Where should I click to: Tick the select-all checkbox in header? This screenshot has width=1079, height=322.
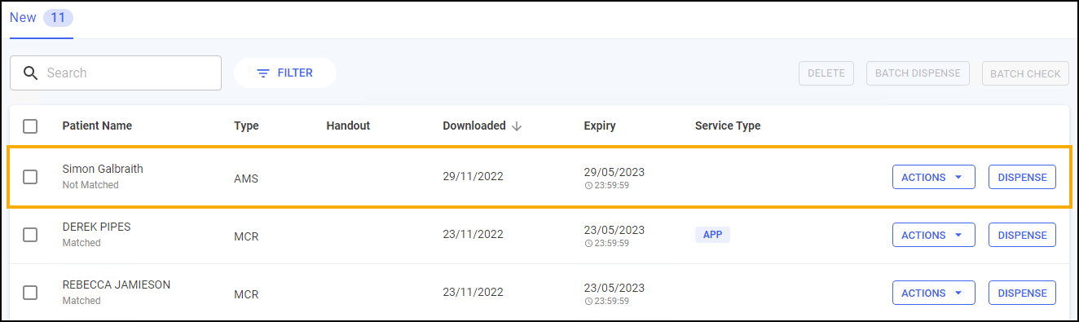click(x=30, y=126)
